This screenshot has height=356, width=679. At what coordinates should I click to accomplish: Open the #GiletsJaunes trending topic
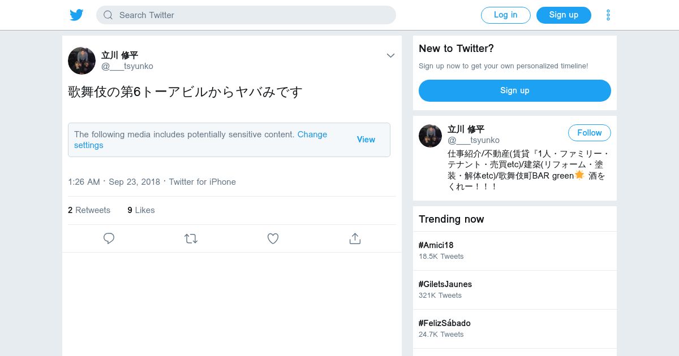tap(445, 284)
